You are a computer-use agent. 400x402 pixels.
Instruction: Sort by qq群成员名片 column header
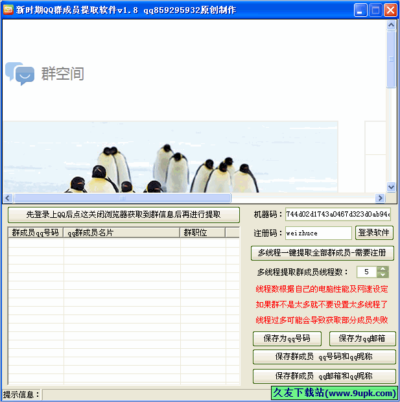tap(122, 233)
